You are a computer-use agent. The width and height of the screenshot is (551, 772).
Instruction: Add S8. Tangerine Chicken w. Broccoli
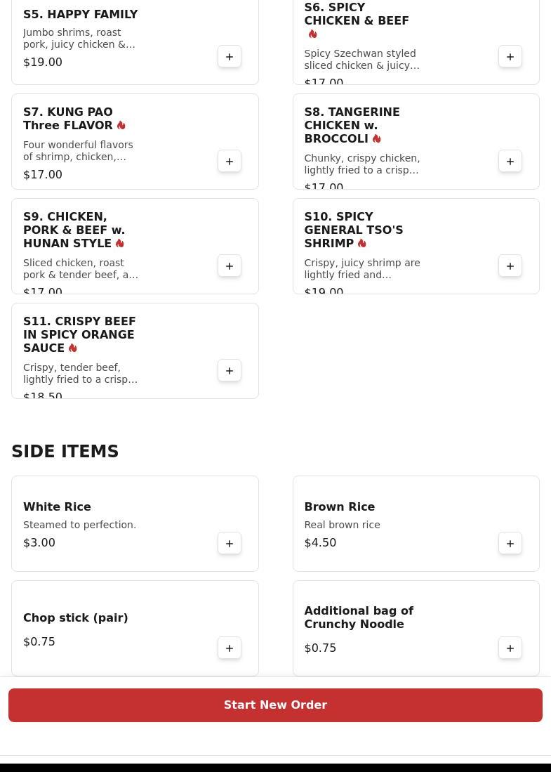[510, 161]
